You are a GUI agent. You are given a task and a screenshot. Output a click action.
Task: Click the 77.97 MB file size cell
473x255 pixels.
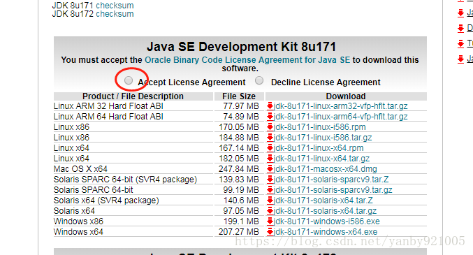241,106
